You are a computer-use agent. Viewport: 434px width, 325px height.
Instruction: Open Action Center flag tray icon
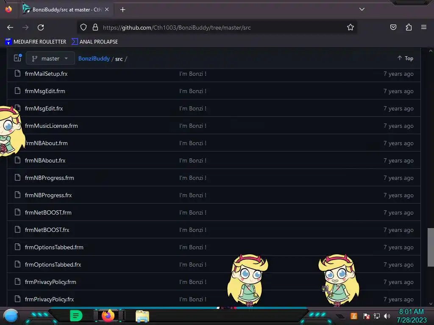click(367, 316)
